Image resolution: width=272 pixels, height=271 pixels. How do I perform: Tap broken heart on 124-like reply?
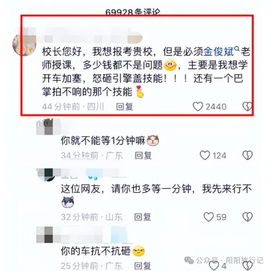click(x=247, y=155)
